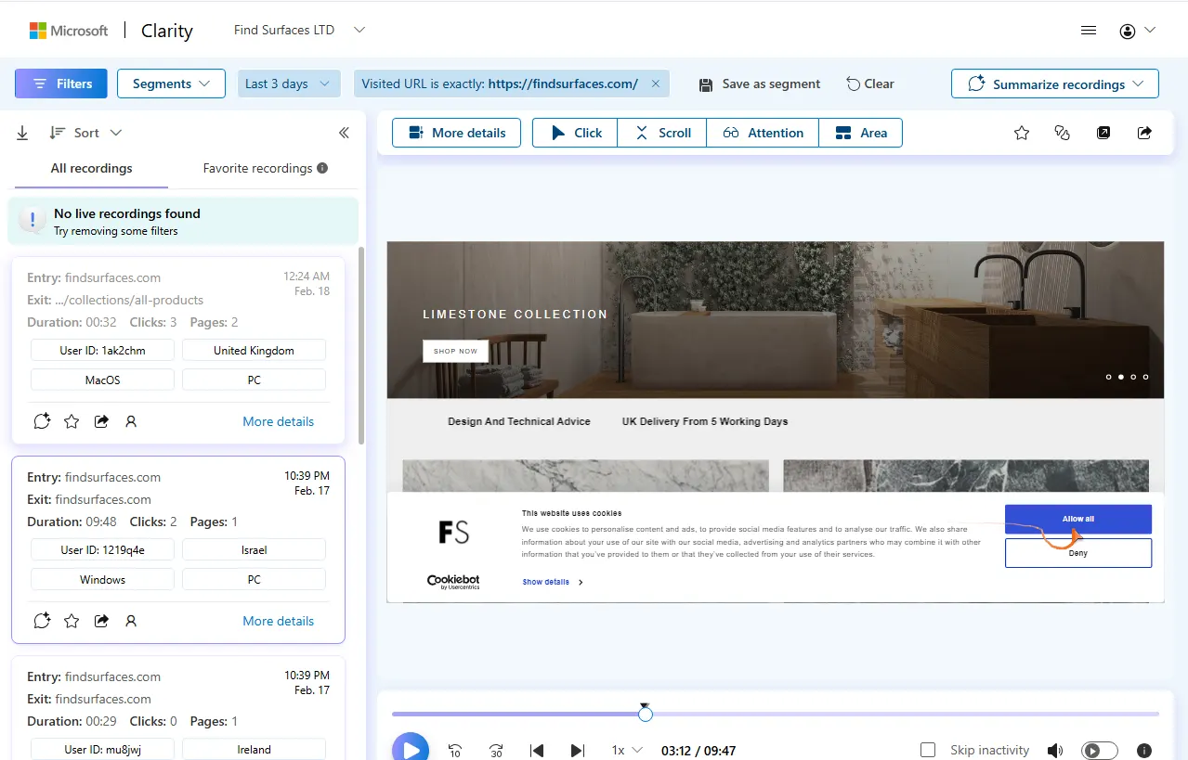
Task: Star the Israel recording card
Action: coord(72,621)
